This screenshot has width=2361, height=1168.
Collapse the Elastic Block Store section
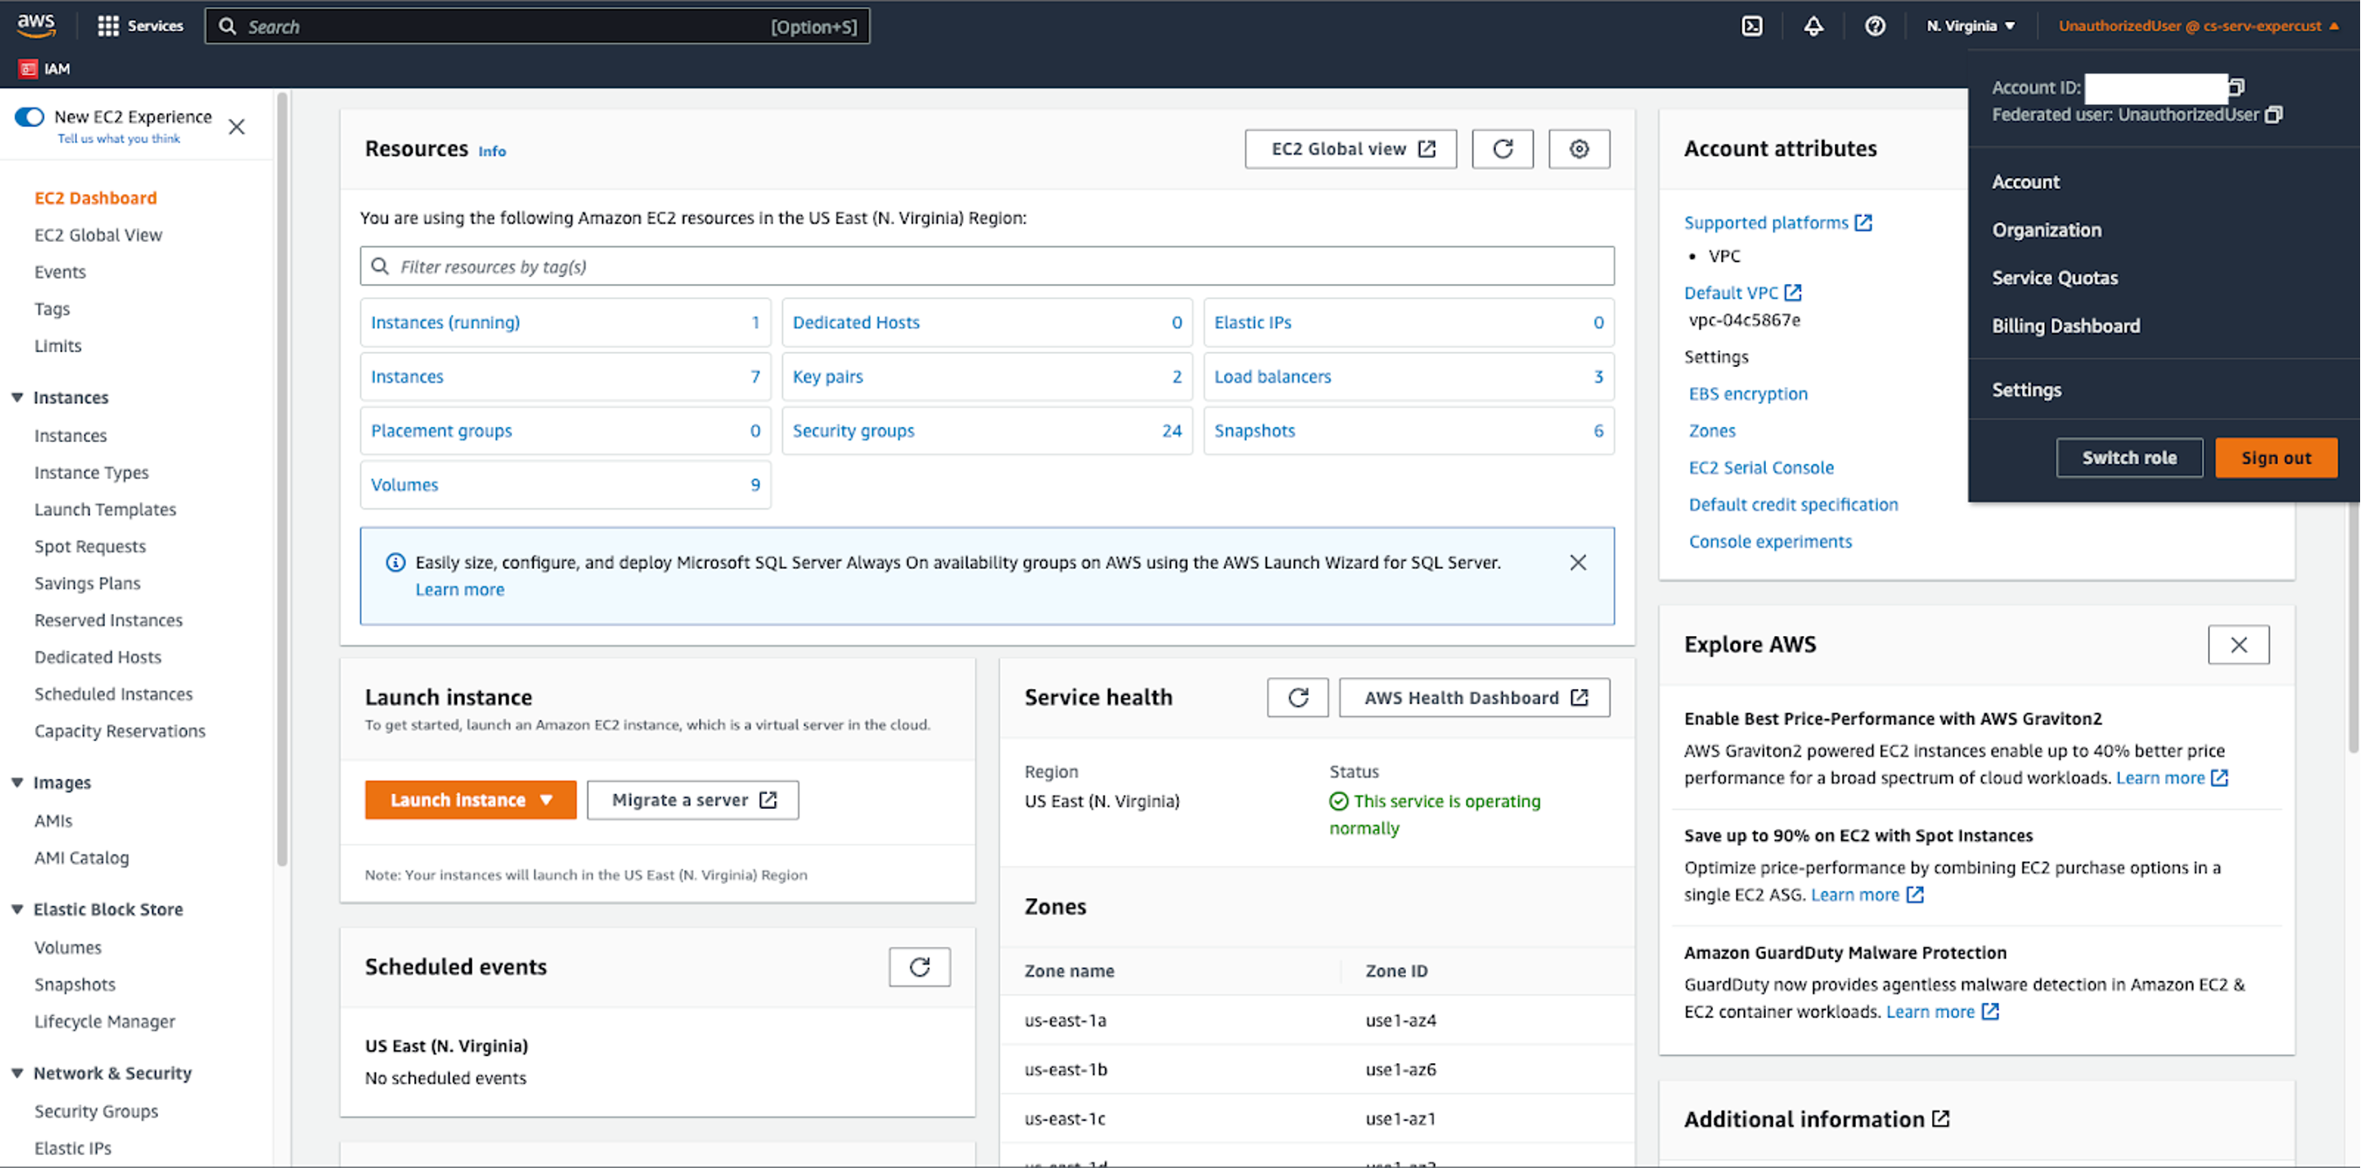coord(17,909)
